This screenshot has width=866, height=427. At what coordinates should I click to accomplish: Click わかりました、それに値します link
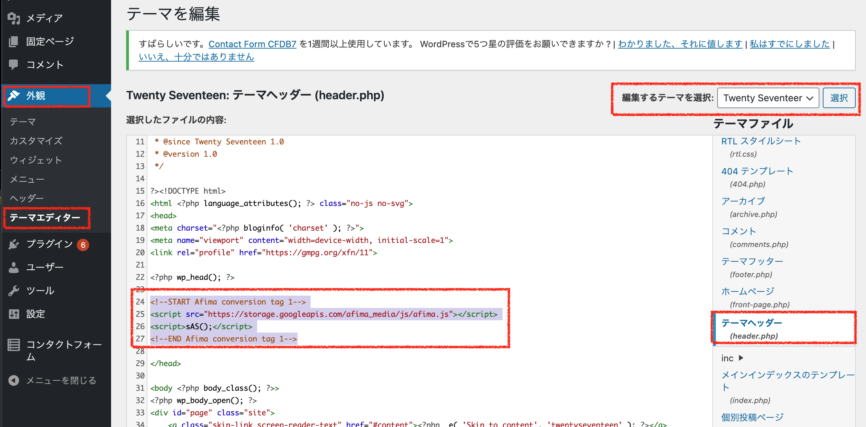click(x=680, y=44)
